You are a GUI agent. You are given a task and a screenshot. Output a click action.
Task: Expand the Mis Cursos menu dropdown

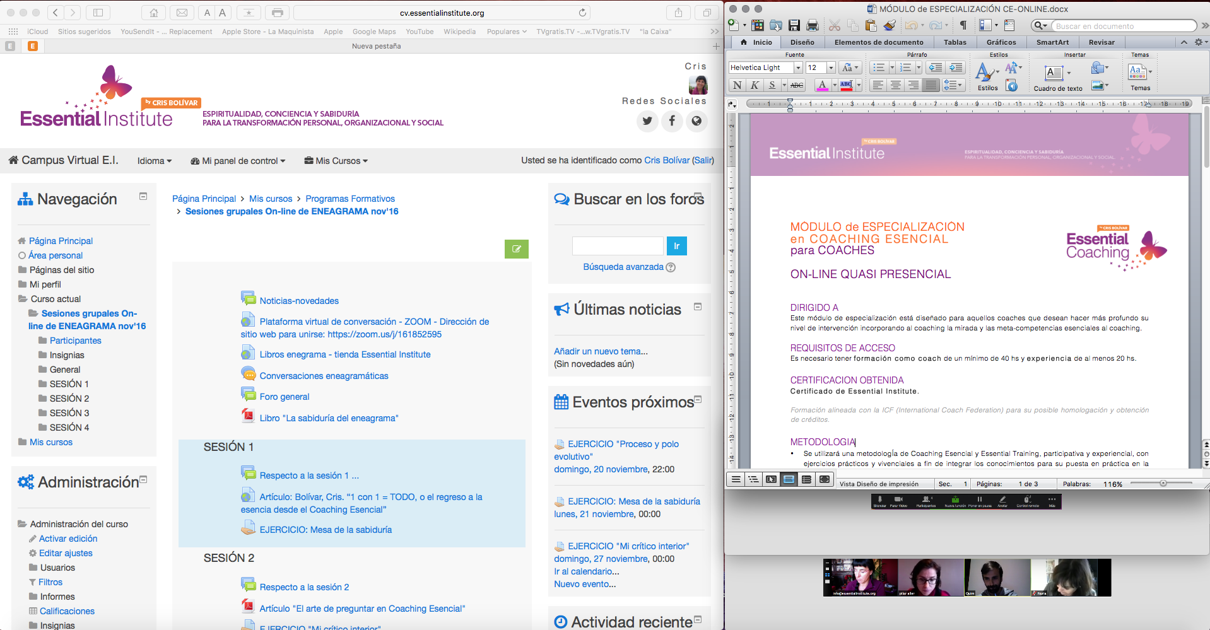click(336, 161)
